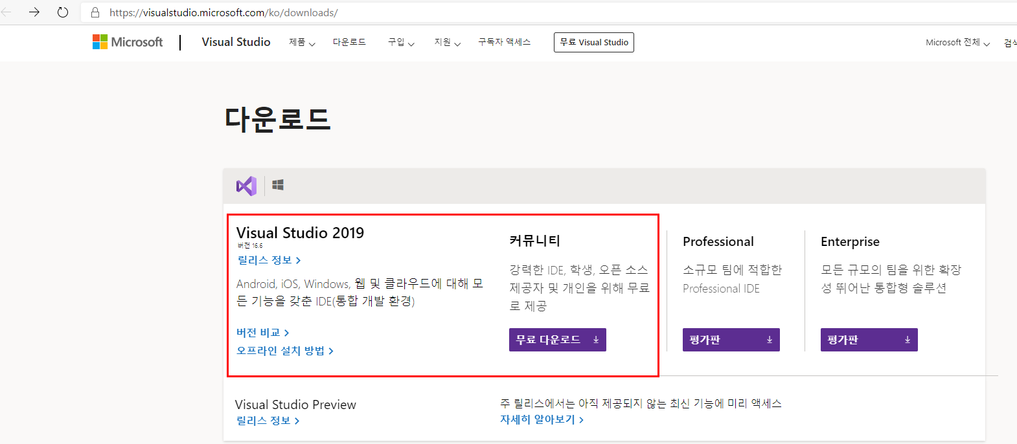
Task: Click the Visual Studio 2019 heading
Action: (300, 233)
